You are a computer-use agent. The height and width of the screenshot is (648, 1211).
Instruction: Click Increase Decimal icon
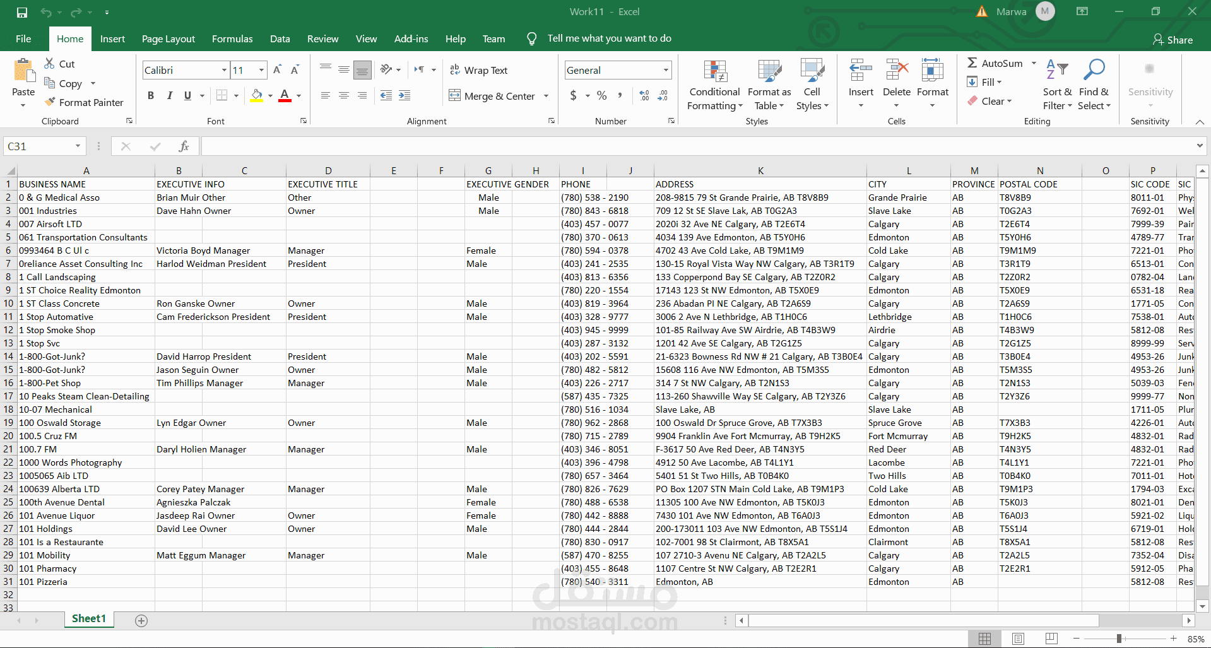644,95
